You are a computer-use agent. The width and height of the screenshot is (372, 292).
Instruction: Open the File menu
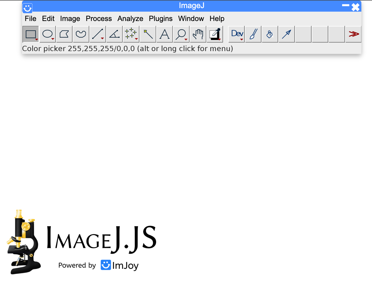tap(30, 19)
